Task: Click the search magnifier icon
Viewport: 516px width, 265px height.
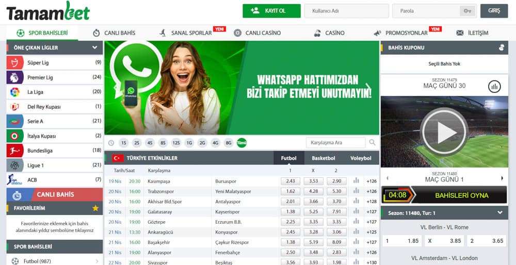Action: tap(372, 142)
